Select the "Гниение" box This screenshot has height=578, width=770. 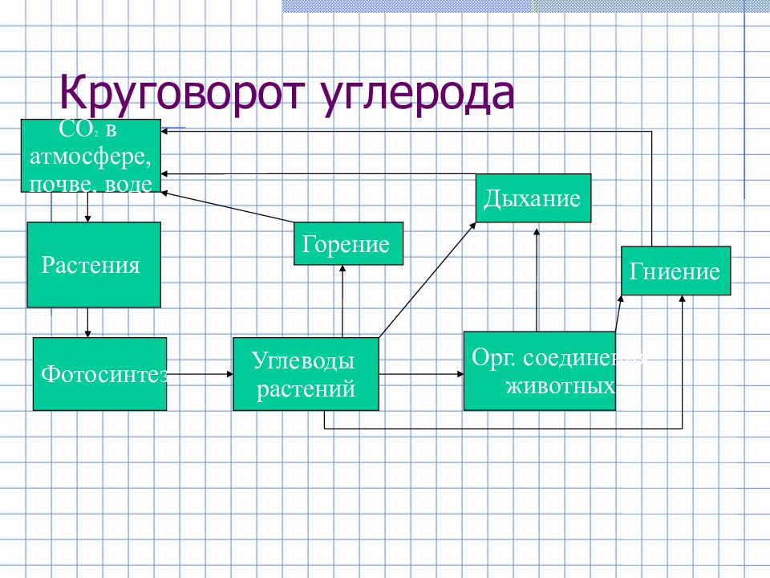click(x=675, y=271)
